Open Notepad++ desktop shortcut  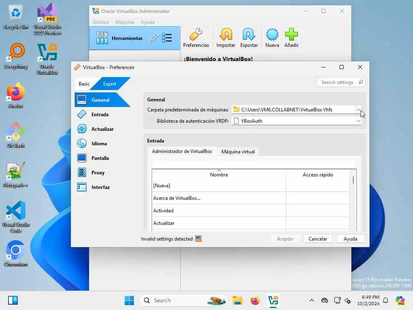coord(16,175)
